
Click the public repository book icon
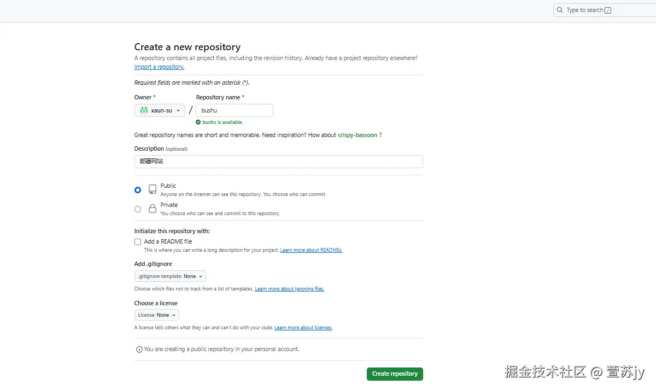153,189
